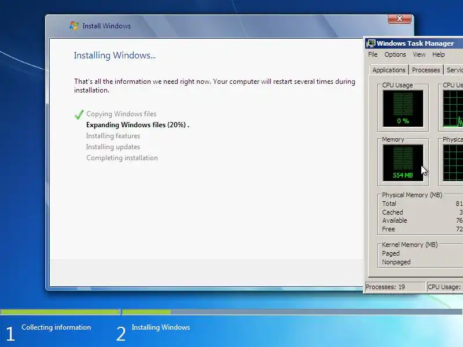463x347 pixels.
Task: Click the 'Installing Windows...' heading
Action: click(115, 55)
